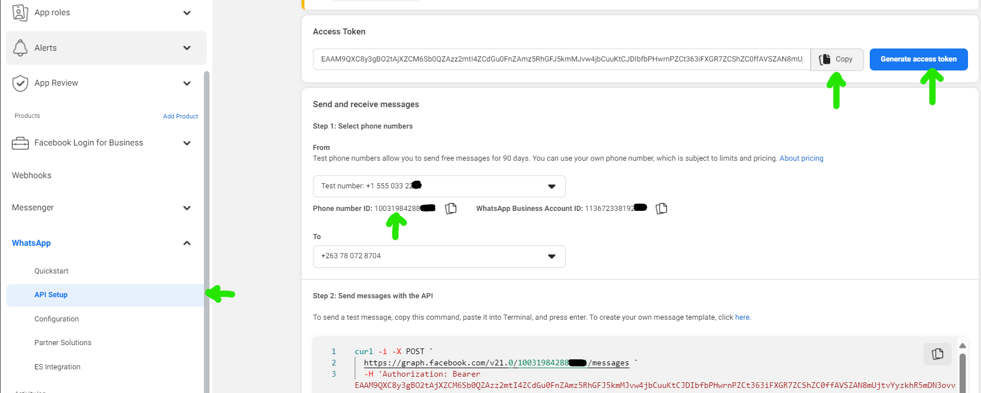This screenshot has height=393, width=981.
Task: Open the From test number dropdown
Action: (x=439, y=186)
